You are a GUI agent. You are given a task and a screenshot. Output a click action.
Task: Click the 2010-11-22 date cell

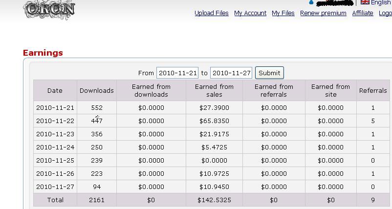click(55, 121)
